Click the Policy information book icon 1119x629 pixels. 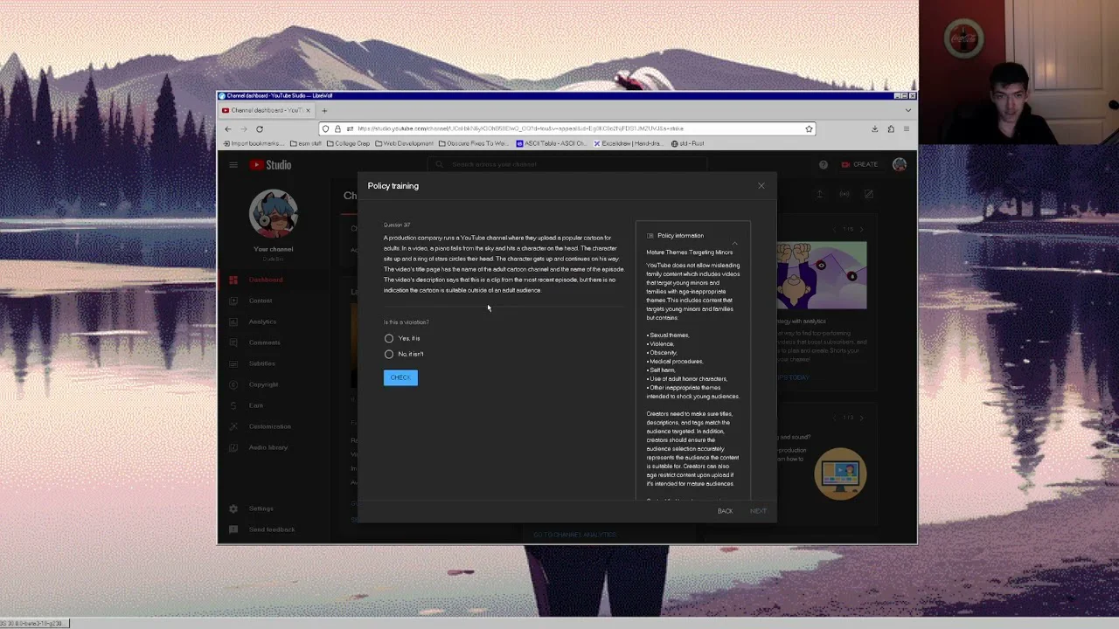coord(650,236)
